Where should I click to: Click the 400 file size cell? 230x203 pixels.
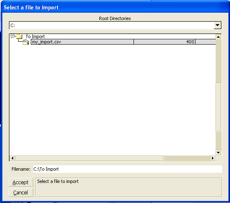coord(164,42)
